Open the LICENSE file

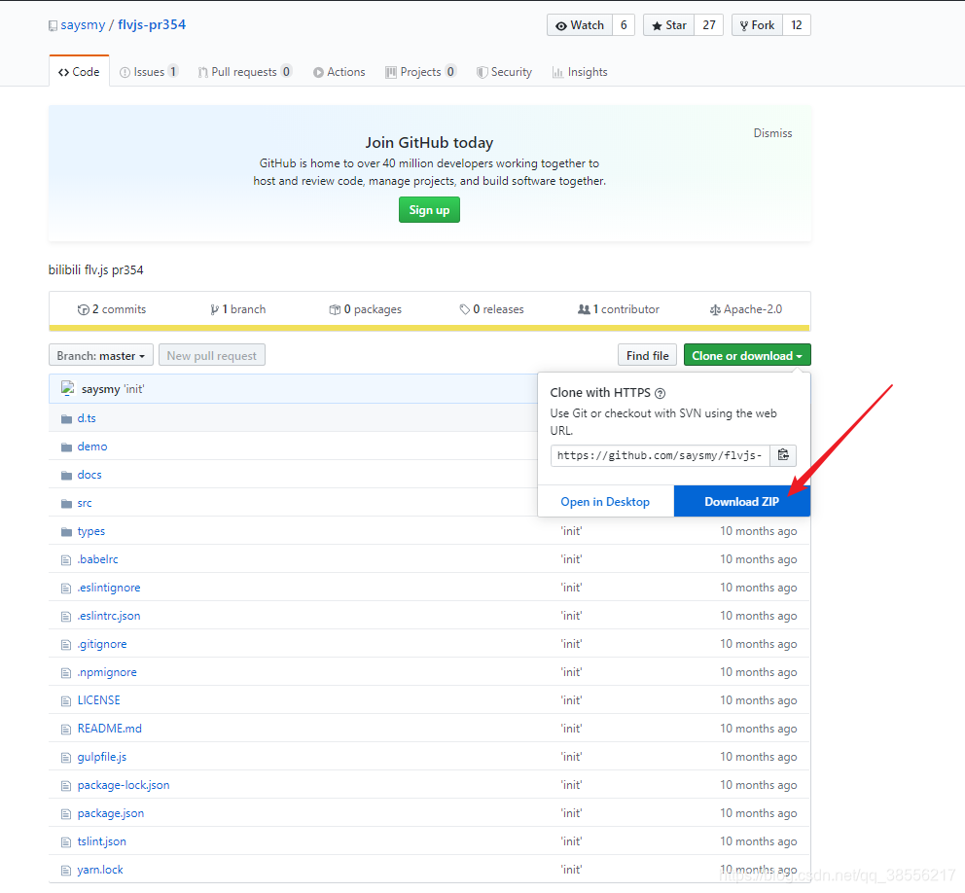tap(99, 699)
